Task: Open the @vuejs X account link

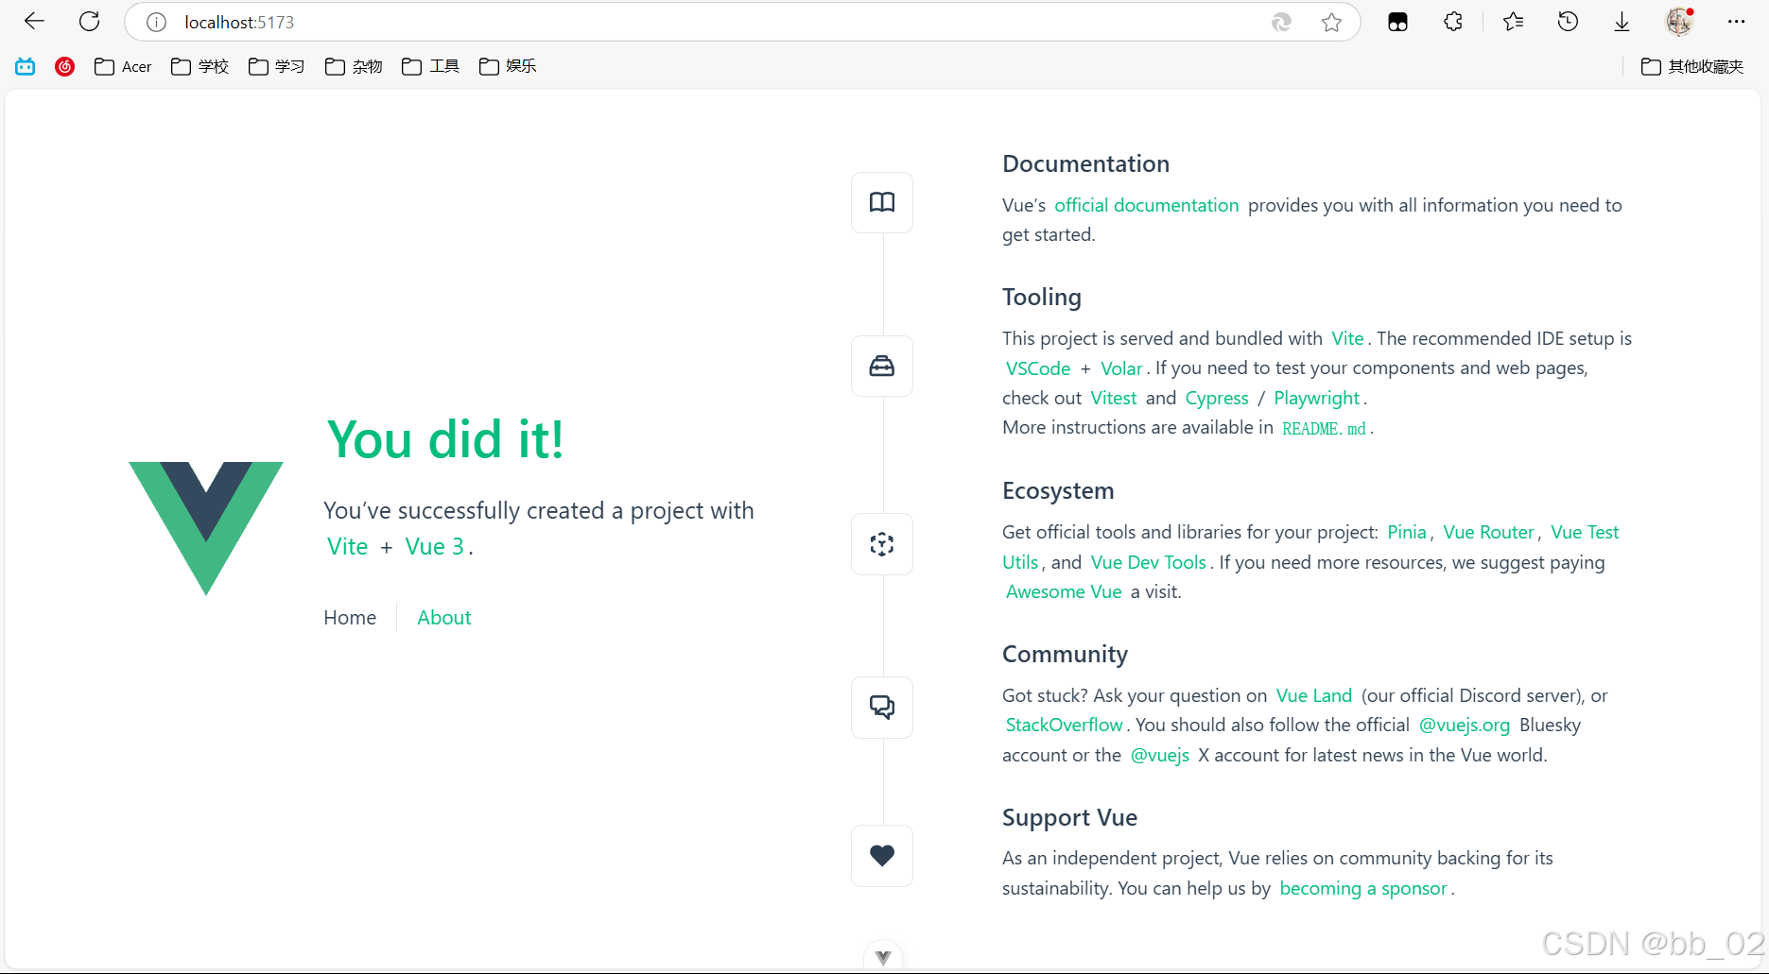Action: [x=1160, y=756]
